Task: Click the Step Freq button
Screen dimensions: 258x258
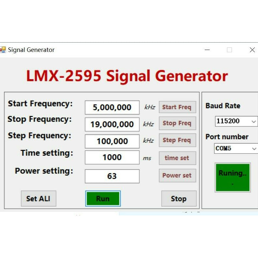Action: click(x=177, y=140)
